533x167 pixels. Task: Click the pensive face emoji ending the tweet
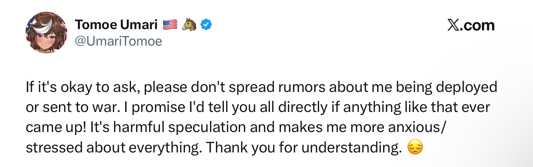point(415,147)
